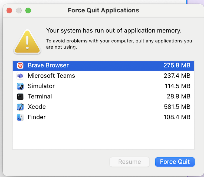Select Microsoft Teams in the list
The height and width of the screenshot is (177, 204).
pos(103,76)
